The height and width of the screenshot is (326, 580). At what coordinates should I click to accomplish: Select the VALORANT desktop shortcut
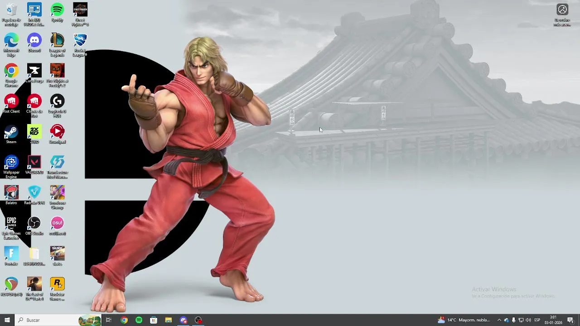click(x=34, y=164)
